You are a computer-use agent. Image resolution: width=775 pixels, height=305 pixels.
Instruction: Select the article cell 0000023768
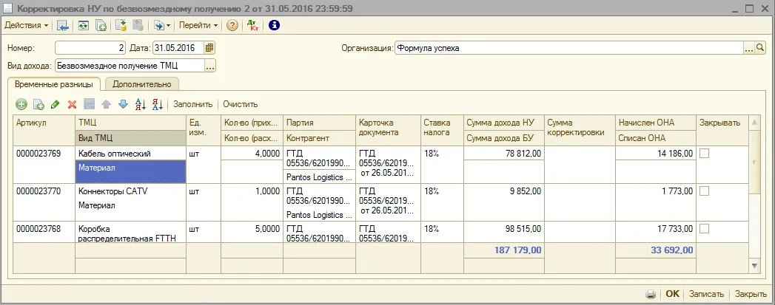[44, 232]
